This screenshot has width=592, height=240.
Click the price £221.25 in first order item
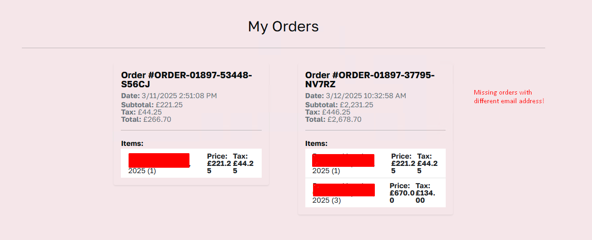pos(219,164)
